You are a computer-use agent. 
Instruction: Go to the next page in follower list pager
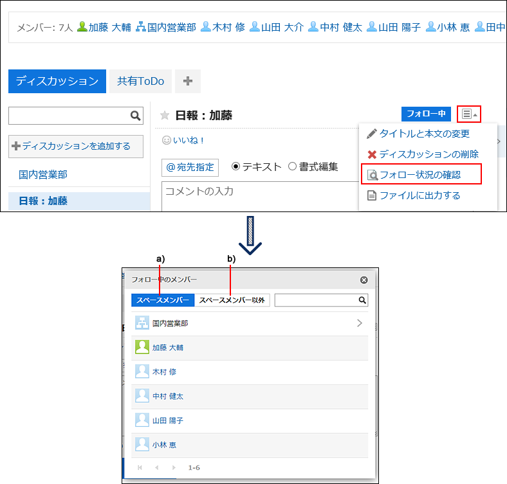click(174, 467)
